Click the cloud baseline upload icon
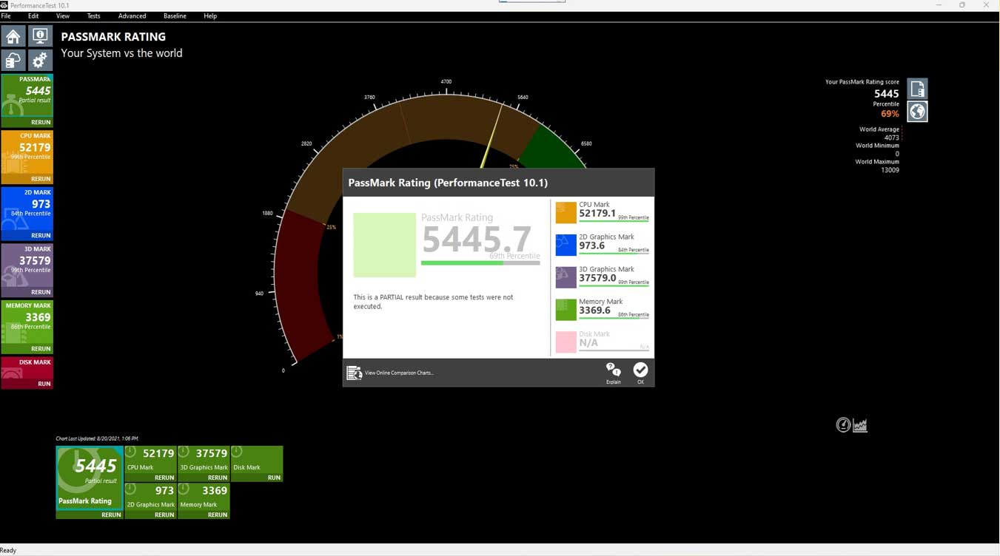 [x=13, y=61]
